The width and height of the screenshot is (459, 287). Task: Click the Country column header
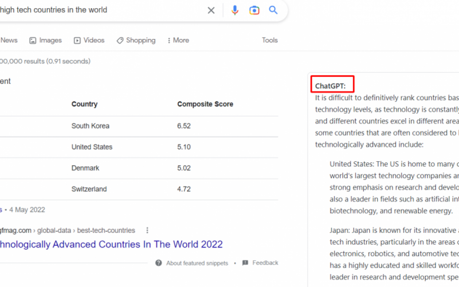point(84,104)
